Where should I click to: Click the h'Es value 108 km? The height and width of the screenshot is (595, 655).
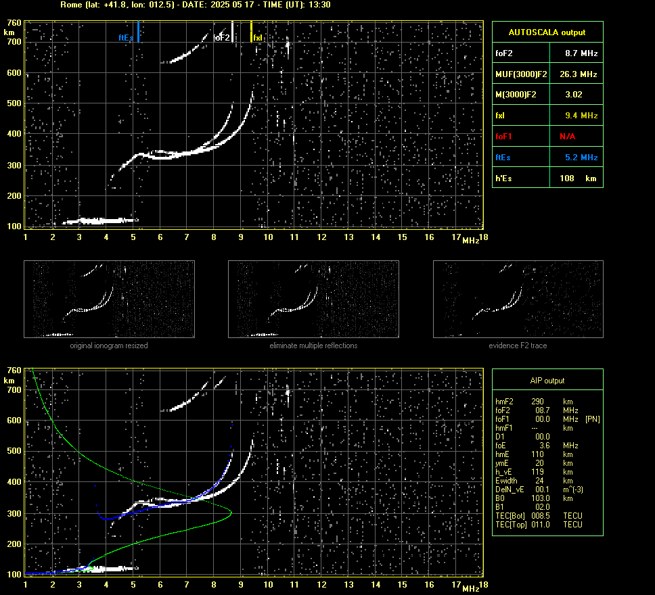pyautogui.click(x=578, y=178)
